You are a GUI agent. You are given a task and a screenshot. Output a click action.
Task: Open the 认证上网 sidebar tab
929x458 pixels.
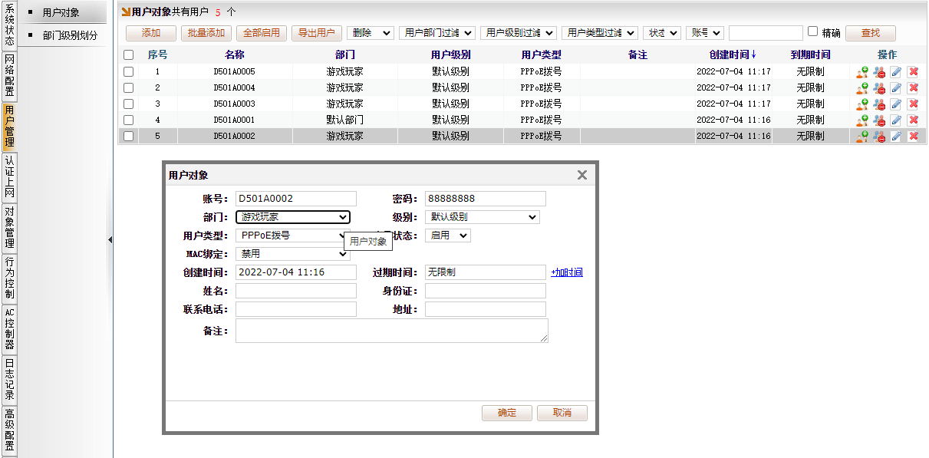pos(9,176)
